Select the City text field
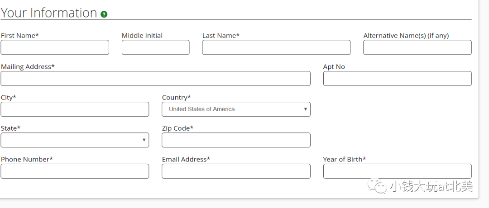The width and height of the screenshot is (489, 208). point(75,109)
